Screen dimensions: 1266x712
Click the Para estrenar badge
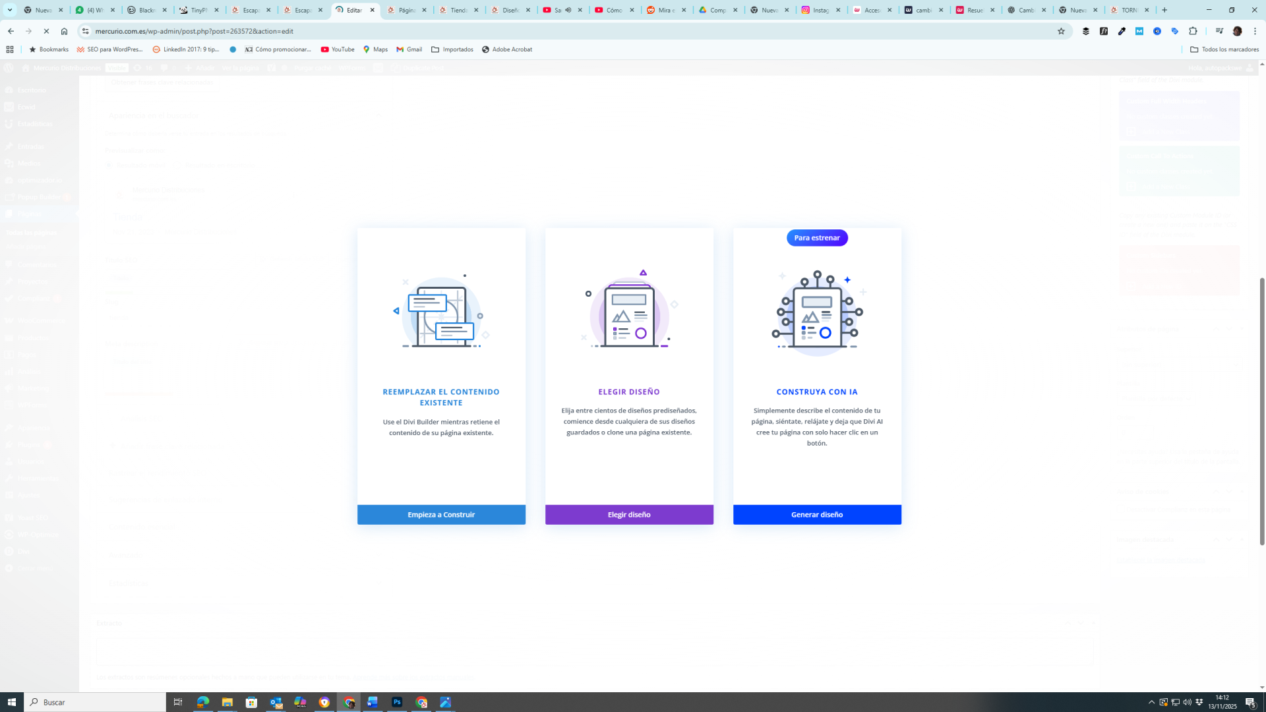click(x=817, y=238)
